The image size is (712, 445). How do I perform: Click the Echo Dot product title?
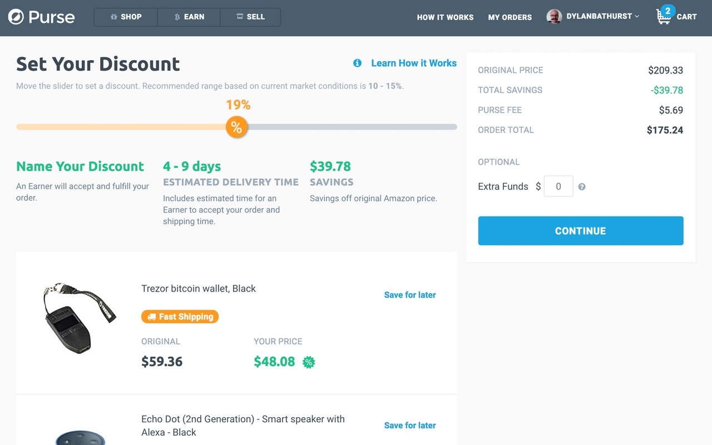243,426
